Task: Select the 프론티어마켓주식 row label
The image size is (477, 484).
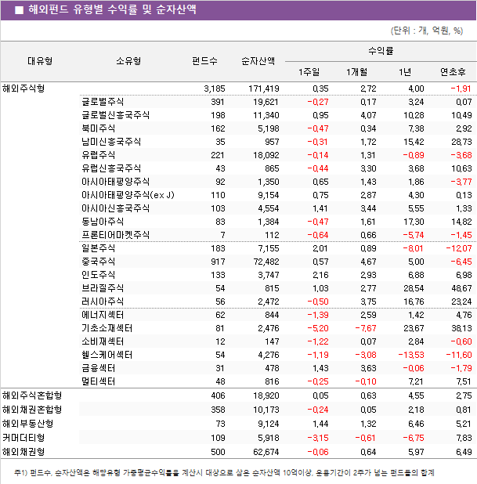Action: 115,235
